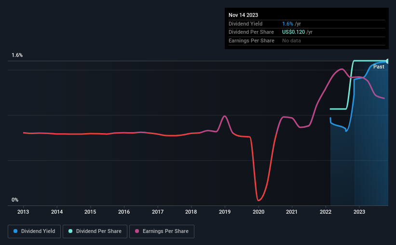Click the pink dot in the legend
The image size is (396, 245).
[137, 231]
